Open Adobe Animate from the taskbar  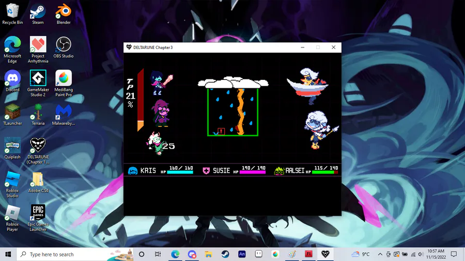[x=242, y=254]
